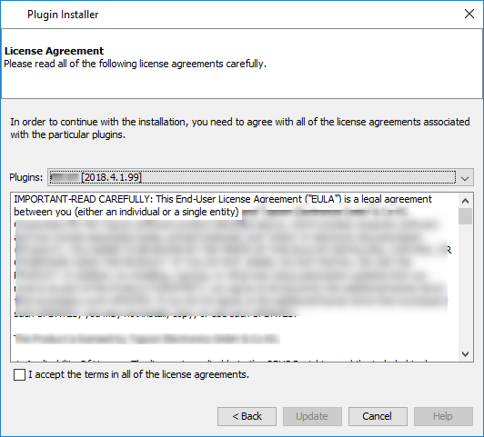Image resolution: width=484 pixels, height=437 pixels.
Task: Click the license scrollbar thumb
Action: 465,216
